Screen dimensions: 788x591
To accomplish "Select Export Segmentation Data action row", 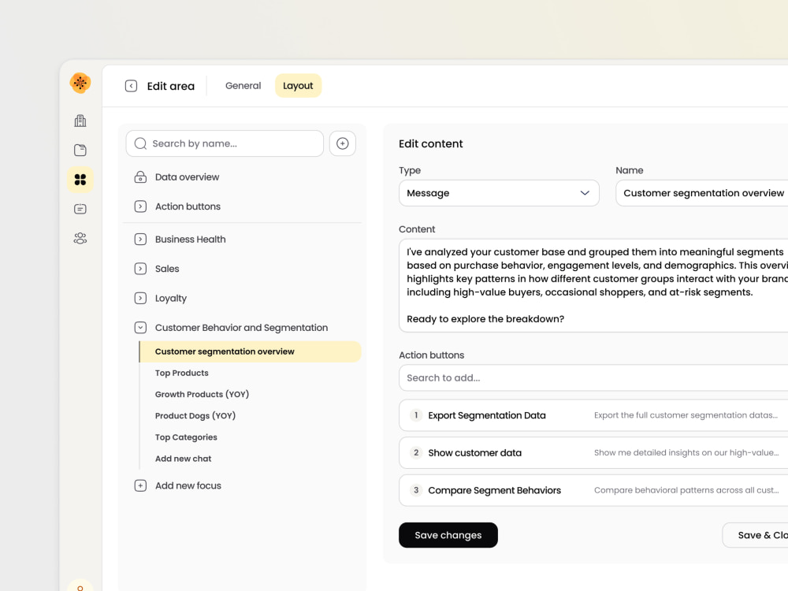I will point(593,415).
